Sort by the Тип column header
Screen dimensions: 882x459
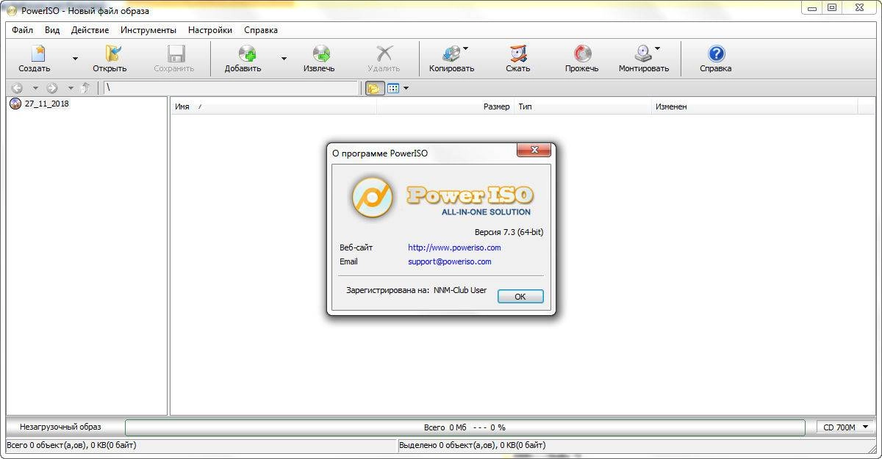coord(583,106)
